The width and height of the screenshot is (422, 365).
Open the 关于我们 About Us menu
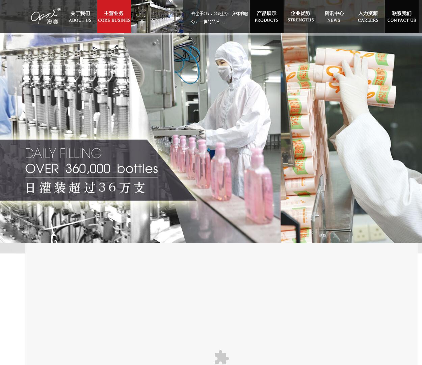point(80,17)
